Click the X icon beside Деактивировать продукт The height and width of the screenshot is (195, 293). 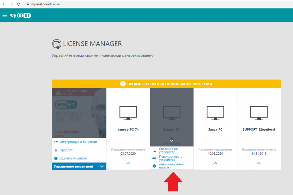pos(154,166)
